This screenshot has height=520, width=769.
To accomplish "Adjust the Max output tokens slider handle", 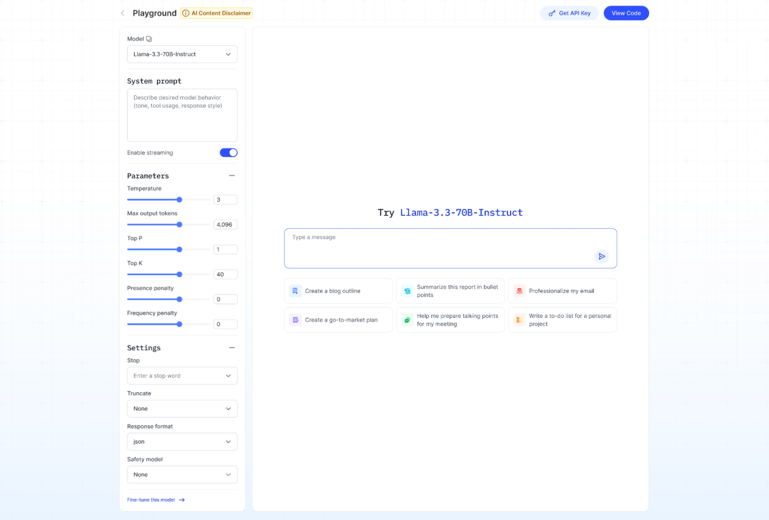I will coord(179,224).
